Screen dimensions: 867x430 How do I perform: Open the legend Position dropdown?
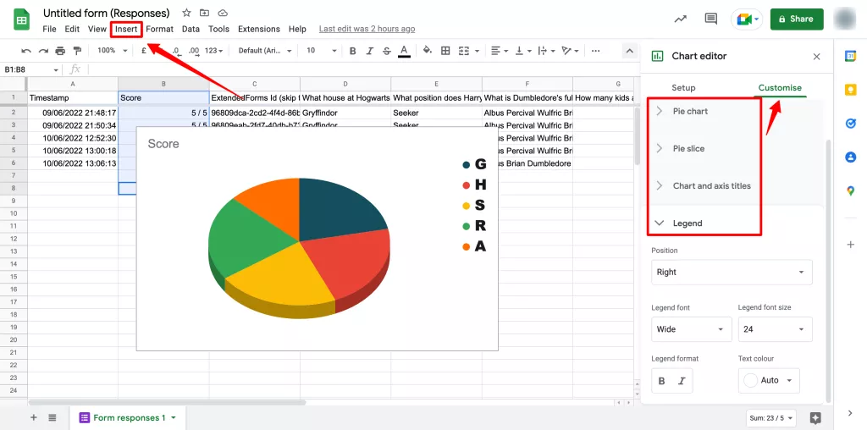pyautogui.click(x=732, y=272)
